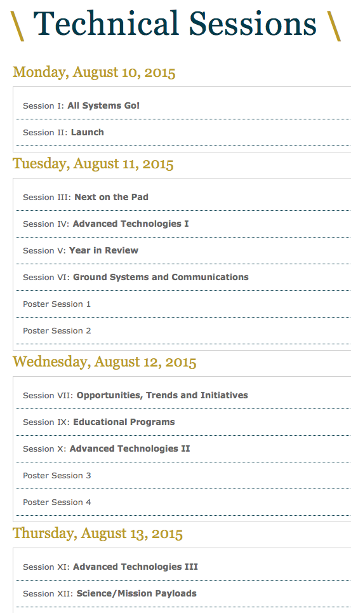Click the Wednesday, August 12, 2015 heading

pyautogui.click(x=104, y=362)
